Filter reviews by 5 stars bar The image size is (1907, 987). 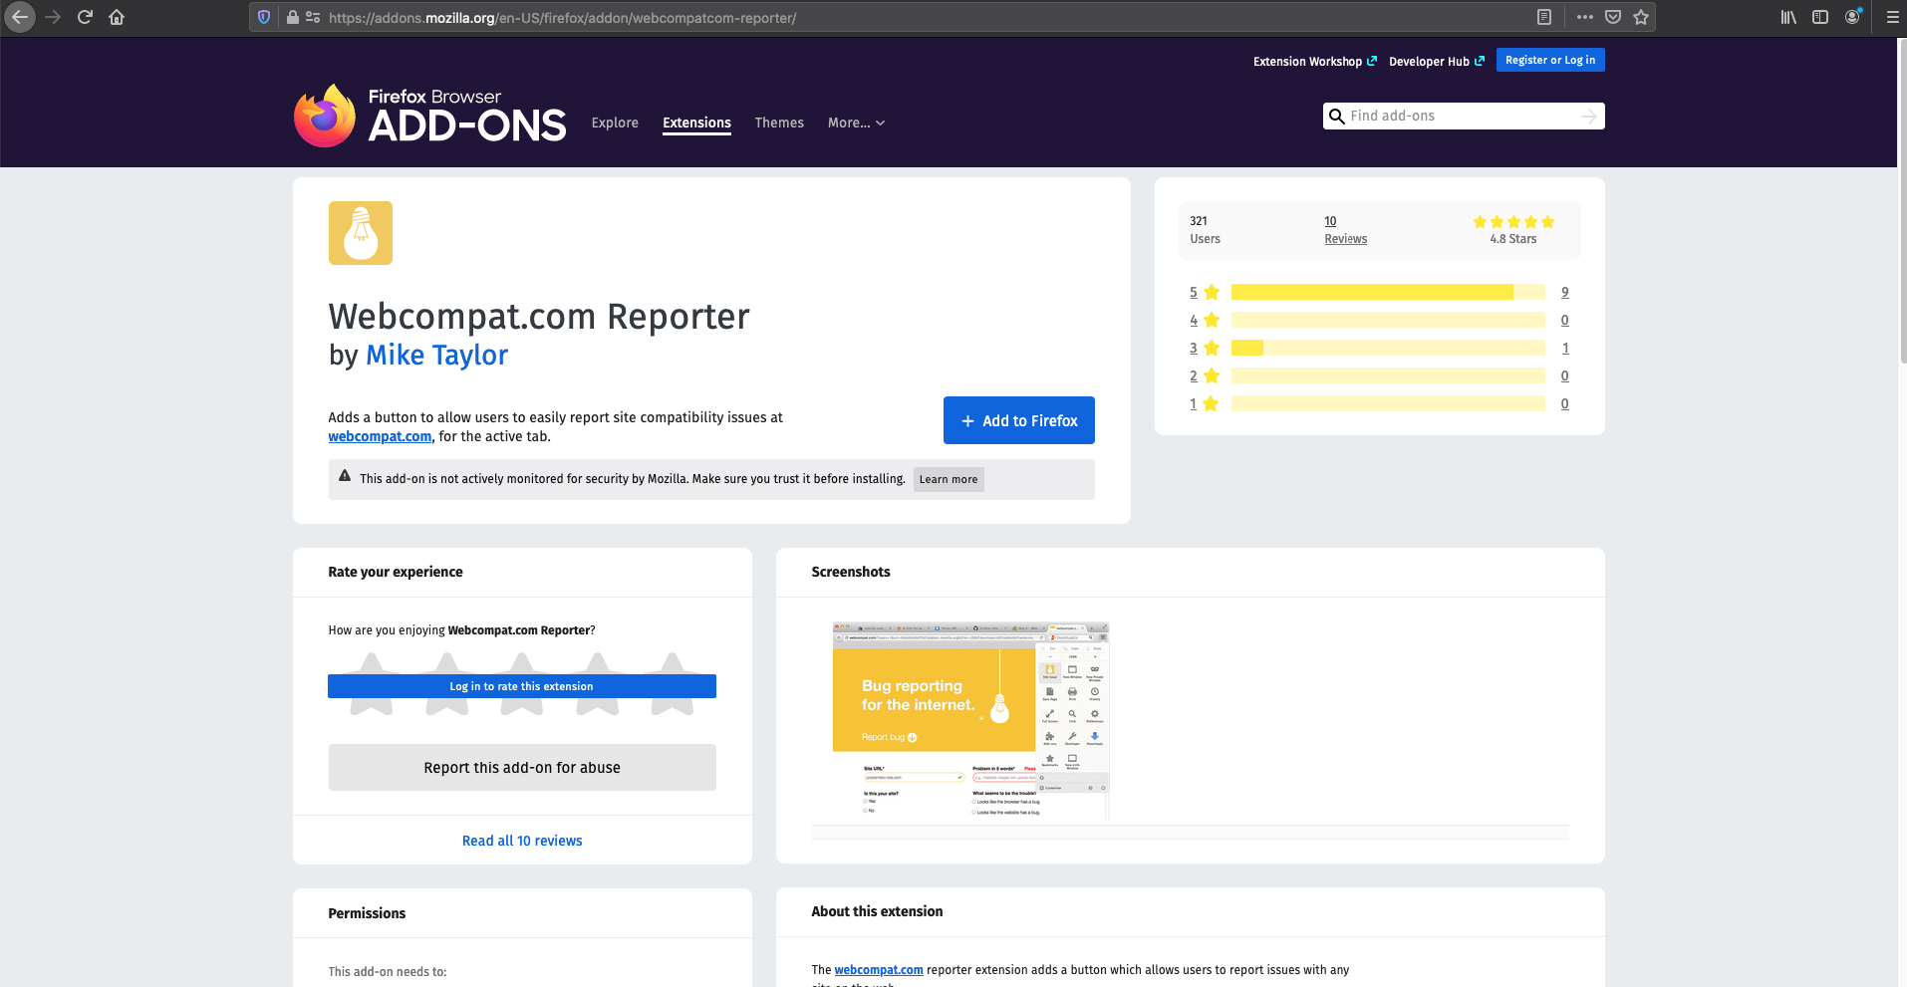1387,292
